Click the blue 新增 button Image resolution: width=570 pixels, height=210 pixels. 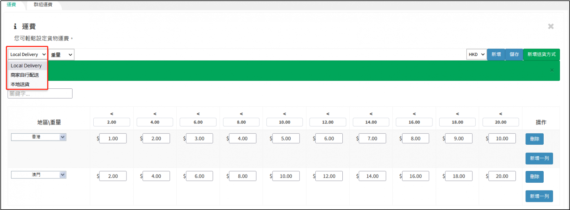coord(496,54)
